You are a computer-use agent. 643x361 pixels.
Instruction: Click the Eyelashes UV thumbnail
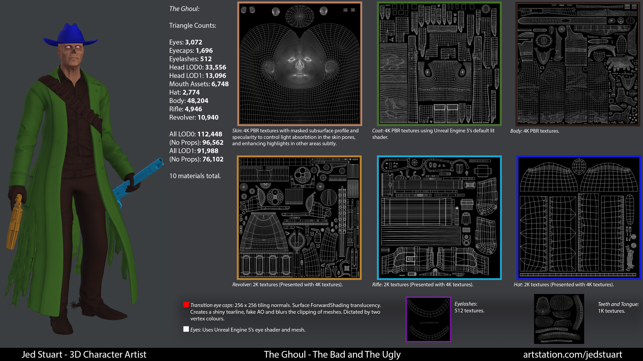[x=428, y=319]
